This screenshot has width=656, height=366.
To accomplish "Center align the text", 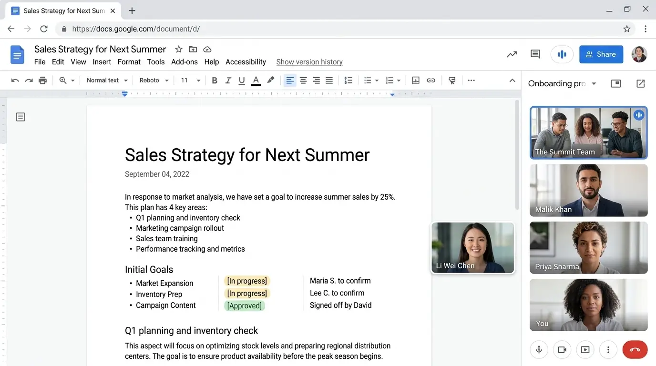I will click(x=303, y=81).
